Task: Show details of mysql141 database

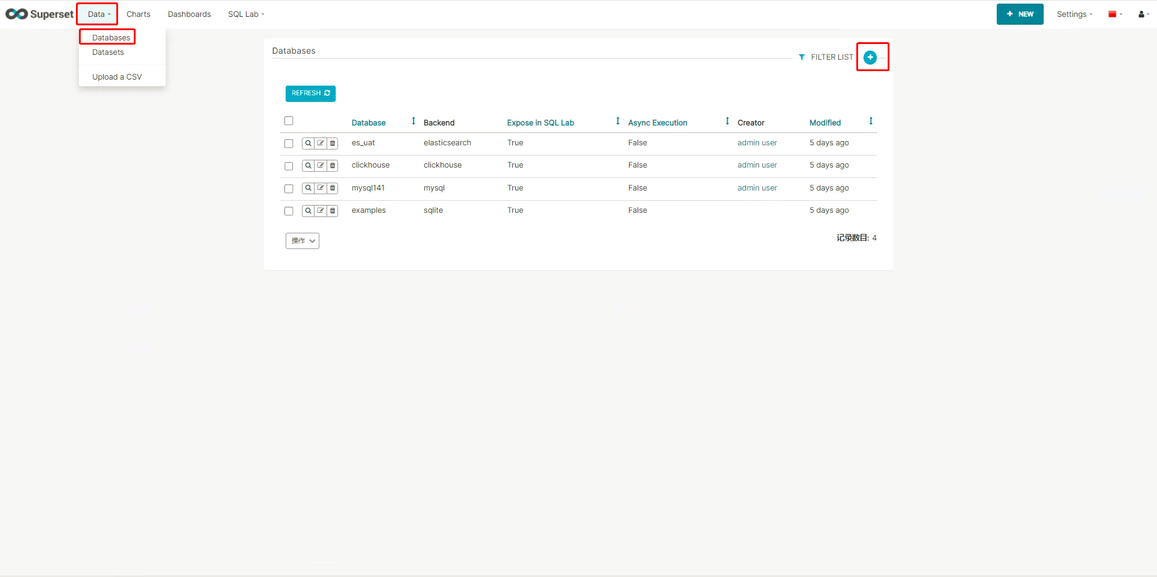Action: coord(308,188)
